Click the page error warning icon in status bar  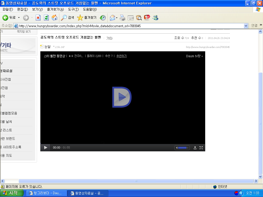click(x=3, y=186)
